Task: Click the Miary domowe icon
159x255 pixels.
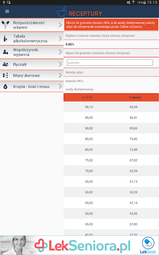Action: pos(5,75)
